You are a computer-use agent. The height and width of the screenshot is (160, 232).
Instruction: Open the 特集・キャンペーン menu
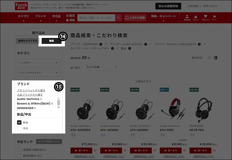click(x=164, y=18)
